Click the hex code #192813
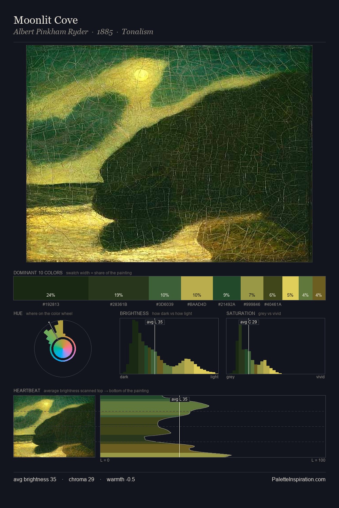This screenshot has width=339, height=508. click(x=51, y=304)
